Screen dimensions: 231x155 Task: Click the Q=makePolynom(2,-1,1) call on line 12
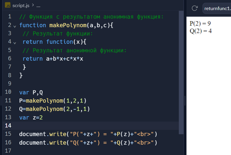(x=54, y=109)
